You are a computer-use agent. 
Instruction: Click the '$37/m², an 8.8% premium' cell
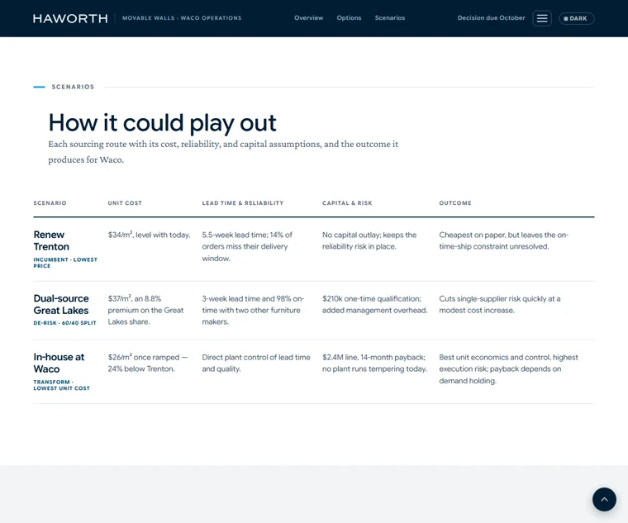coord(145,310)
